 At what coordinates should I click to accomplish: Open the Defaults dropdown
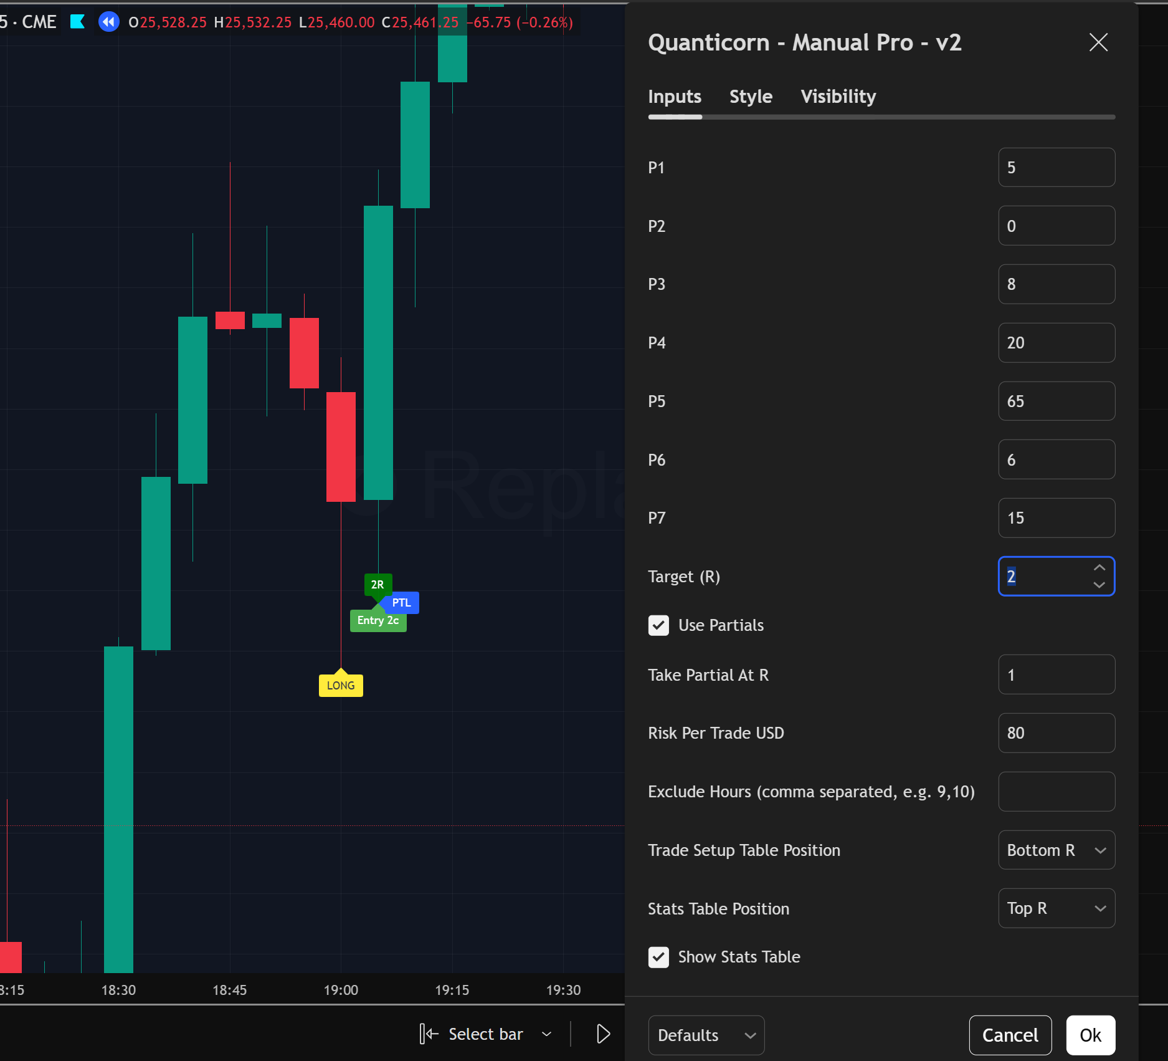pyautogui.click(x=706, y=1035)
